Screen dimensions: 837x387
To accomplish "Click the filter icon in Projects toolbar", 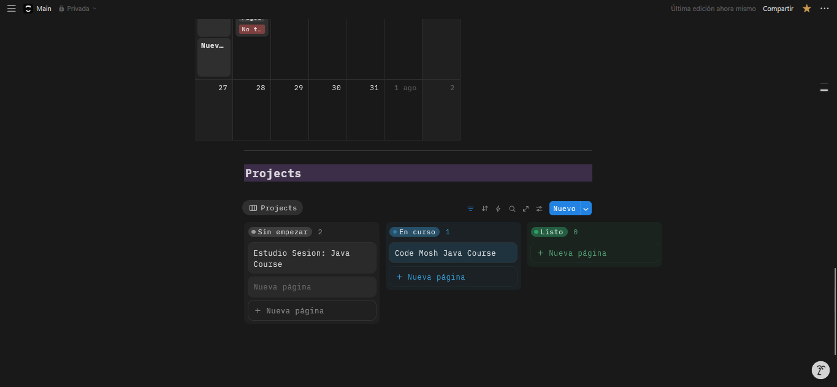I will point(470,209).
